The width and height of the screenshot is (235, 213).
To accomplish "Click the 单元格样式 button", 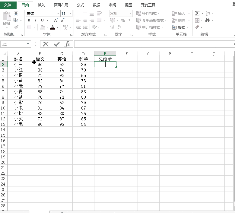I will tap(150, 27).
